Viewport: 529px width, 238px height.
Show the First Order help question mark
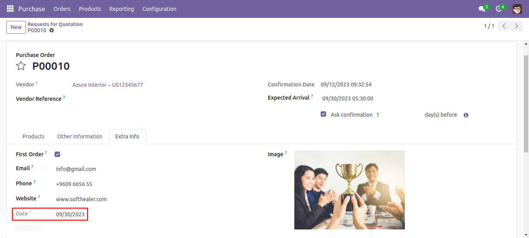46,152
